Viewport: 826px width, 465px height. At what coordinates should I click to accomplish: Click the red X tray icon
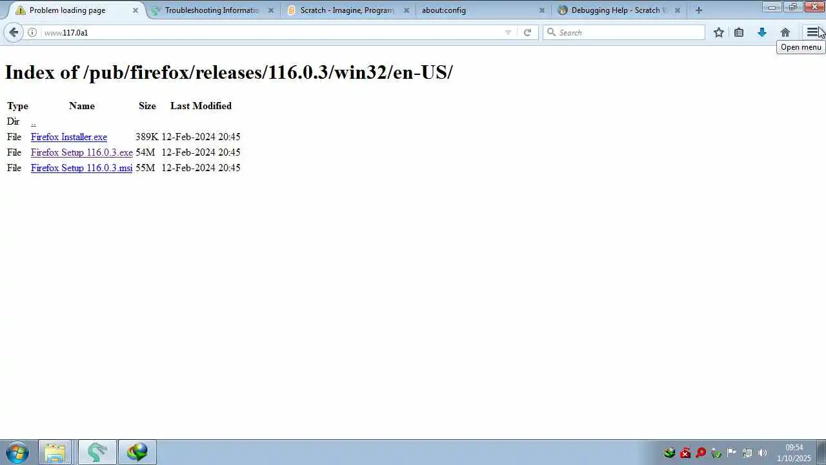click(x=685, y=453)
